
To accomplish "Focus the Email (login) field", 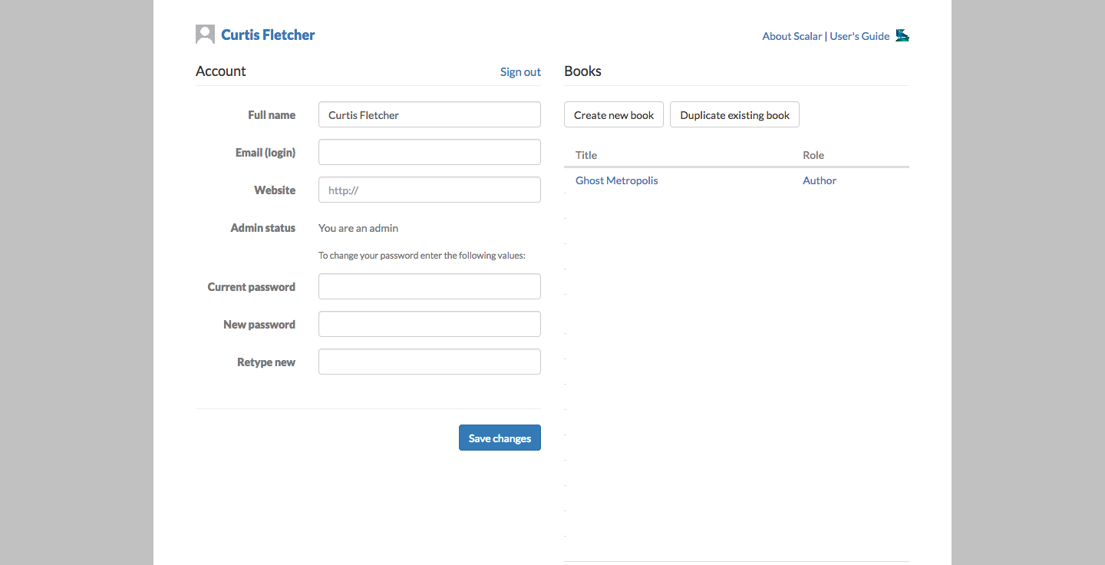I will coord(429,152).
